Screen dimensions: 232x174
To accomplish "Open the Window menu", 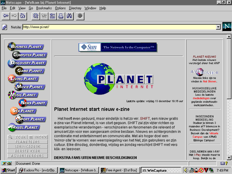I will pyautogui.click(x=90, y=8).
